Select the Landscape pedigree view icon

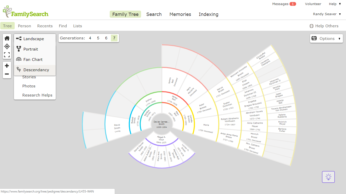click(x=18, y=39)
